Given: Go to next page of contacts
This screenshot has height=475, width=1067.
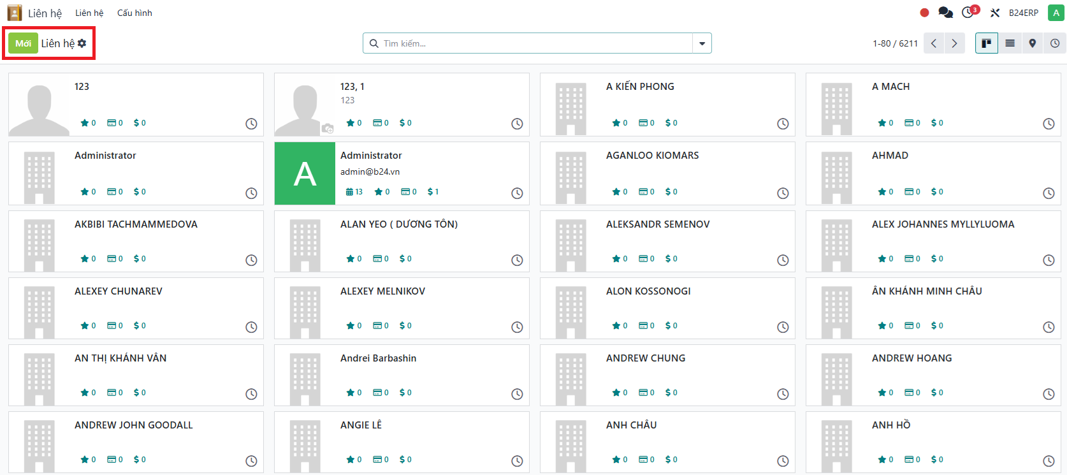Looking at the screenshot, I should 954,43.
